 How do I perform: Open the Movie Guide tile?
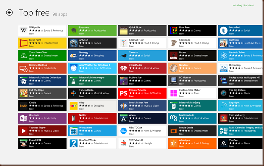192,131
